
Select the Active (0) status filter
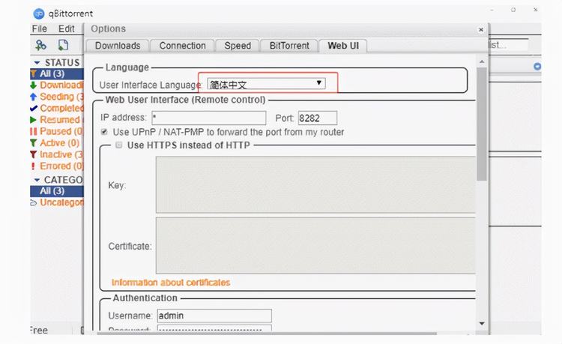coord(57,143)
